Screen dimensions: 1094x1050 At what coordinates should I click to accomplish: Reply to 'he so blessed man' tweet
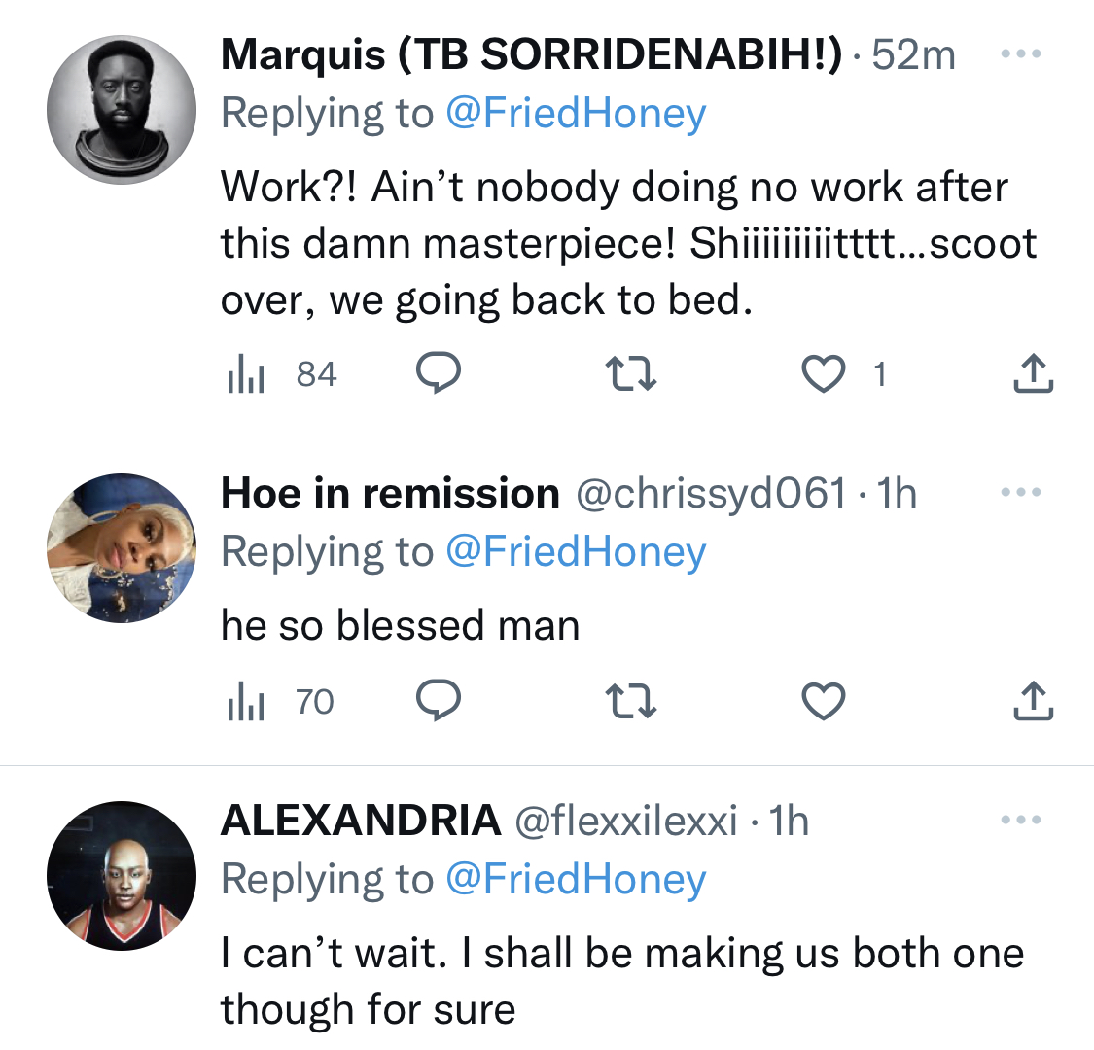pos(439,700)
